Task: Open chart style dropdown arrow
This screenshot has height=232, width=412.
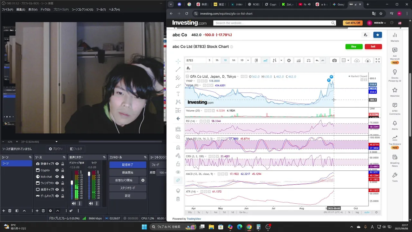Action: point(281,60)
